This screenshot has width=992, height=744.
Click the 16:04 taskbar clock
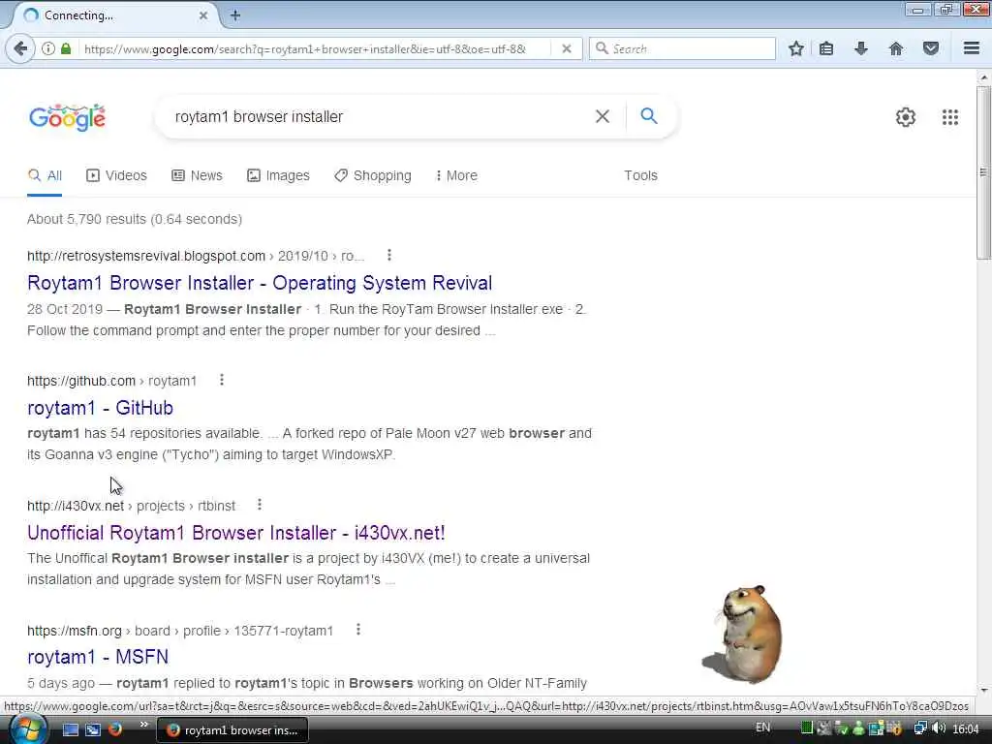click(966, 729)
